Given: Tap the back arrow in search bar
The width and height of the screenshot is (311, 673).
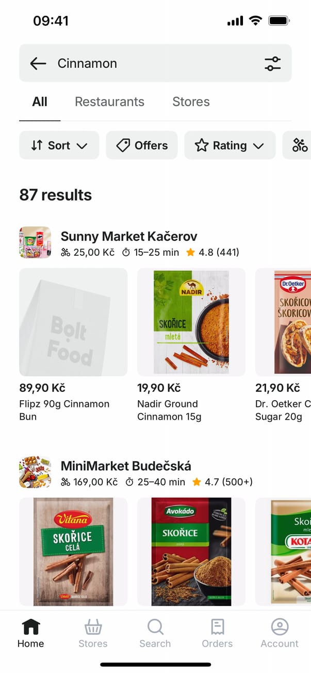Looking at the screenshot, I should pos(38,63).
